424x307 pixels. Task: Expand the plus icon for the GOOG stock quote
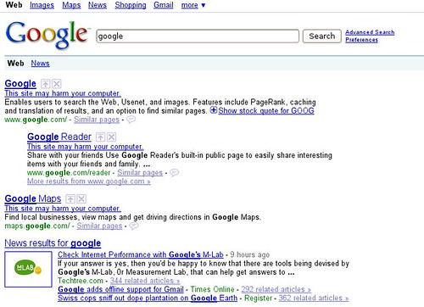[214, 110]
